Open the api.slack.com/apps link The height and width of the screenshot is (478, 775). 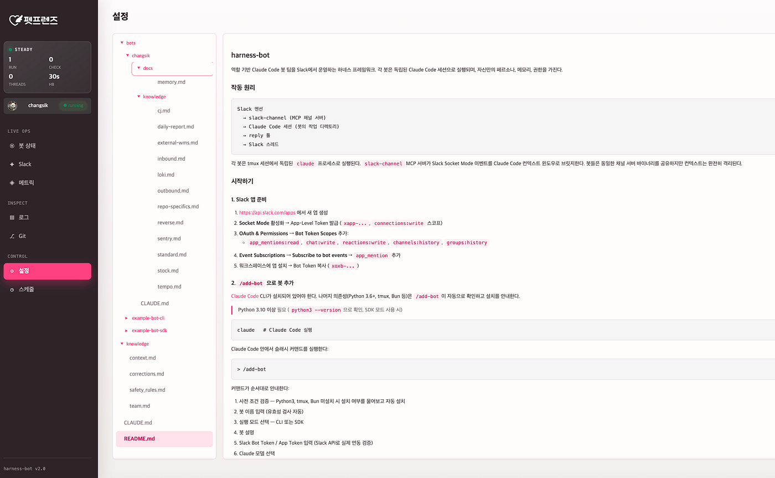pos(267,213)
